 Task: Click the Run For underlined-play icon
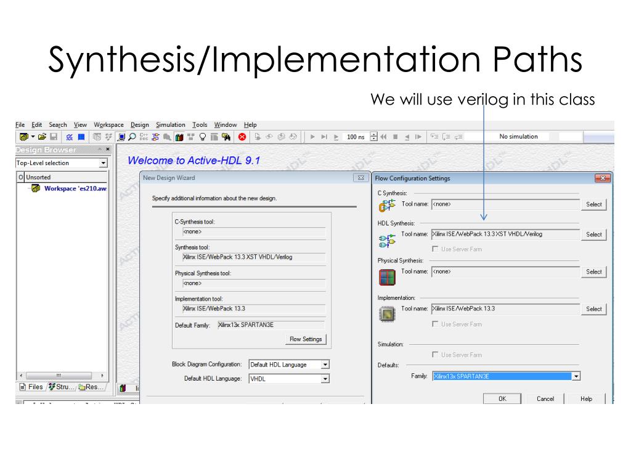[336, 137]
